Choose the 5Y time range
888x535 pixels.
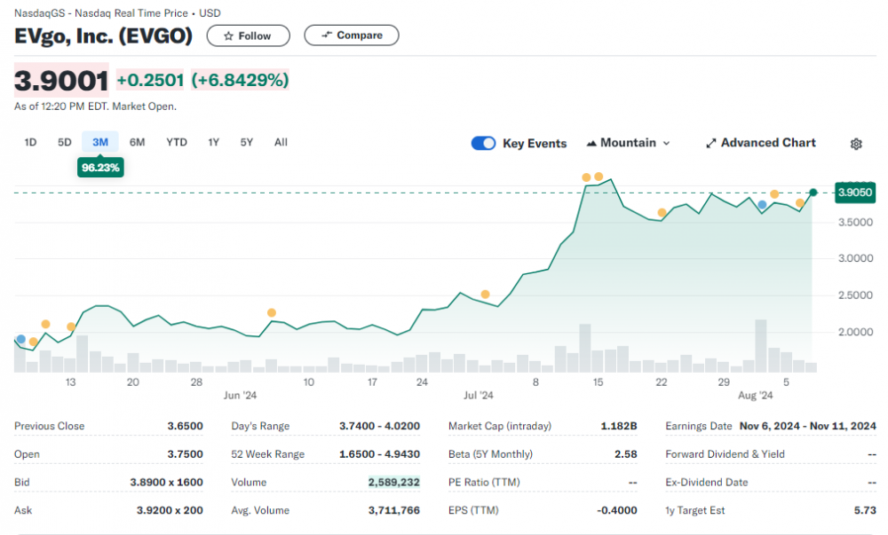(x=246, y=142)
